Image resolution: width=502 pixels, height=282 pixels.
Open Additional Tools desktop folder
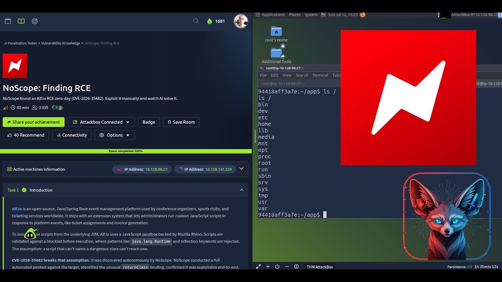(x=276, y=56)
